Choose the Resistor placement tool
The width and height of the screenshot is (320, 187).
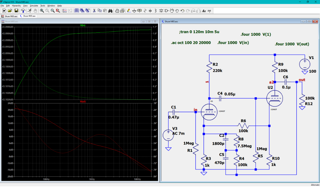(145, 11)
